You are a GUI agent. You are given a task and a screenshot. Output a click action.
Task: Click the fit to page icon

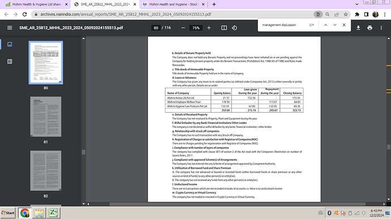224,28
